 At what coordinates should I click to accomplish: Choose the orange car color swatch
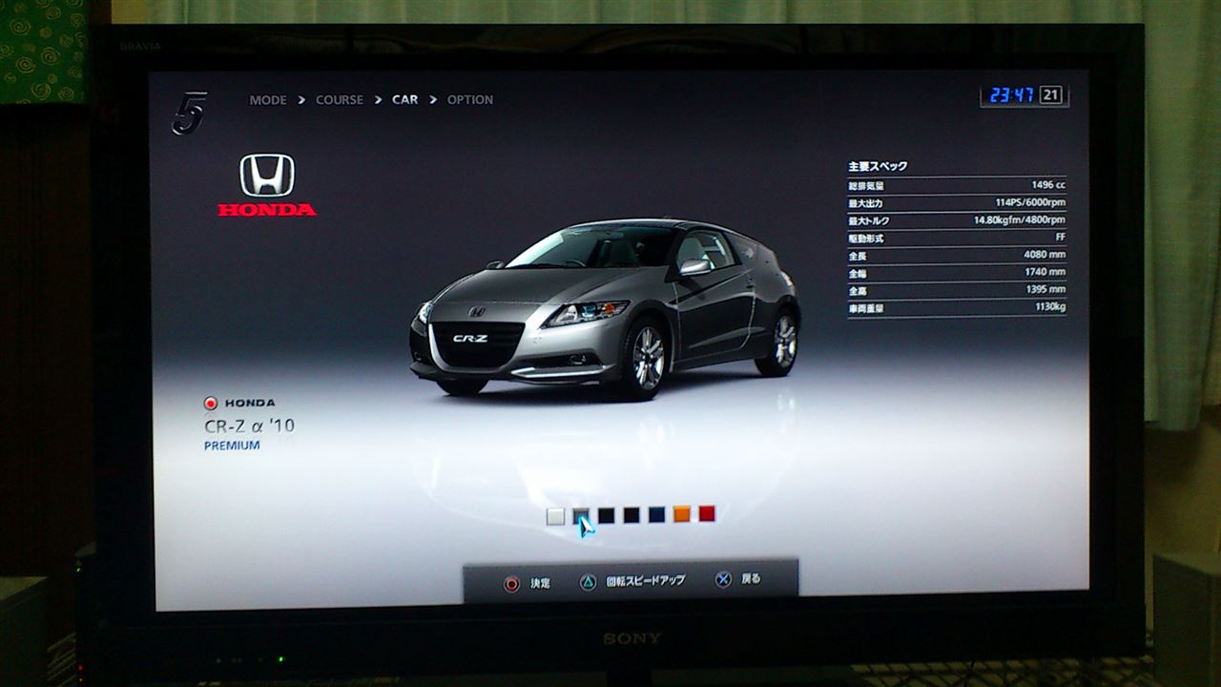681,514
